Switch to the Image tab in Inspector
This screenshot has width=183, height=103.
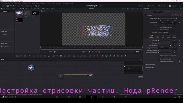(x=168, y=36)
